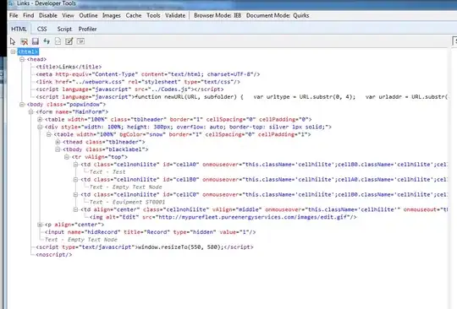Open the File menu
Screen dimensions: 457x309
click(14, 16)
